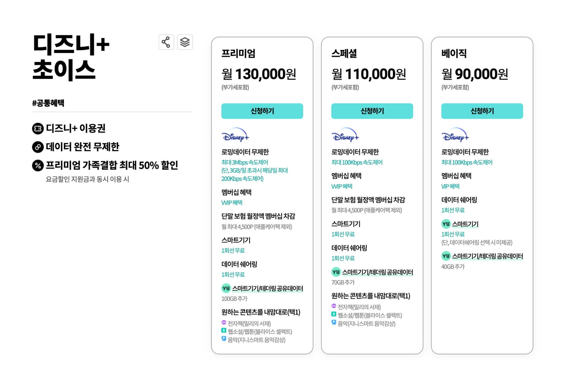Click the 월 130,000원 price text
The width and height of the screenshot is (569, 385).
tap(259, 74)
